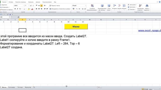Open the www.excel-.npage.d hyperlink
The height and width of the screenshot is (90, 161).
149,30
